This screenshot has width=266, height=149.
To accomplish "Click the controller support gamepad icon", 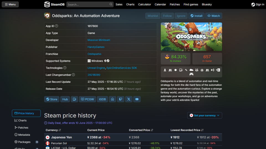I will pos(191,74).
